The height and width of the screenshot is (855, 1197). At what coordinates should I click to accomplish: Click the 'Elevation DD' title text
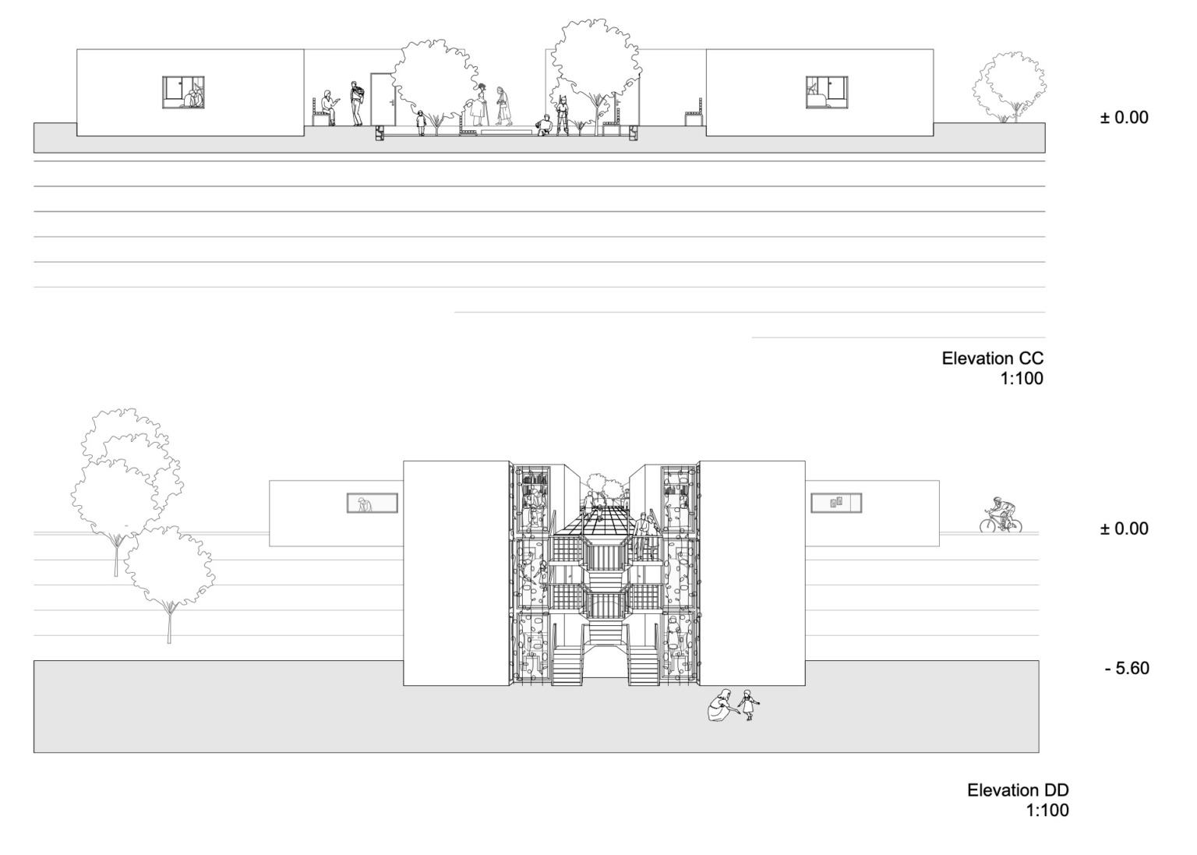(x=1018, y=790)
